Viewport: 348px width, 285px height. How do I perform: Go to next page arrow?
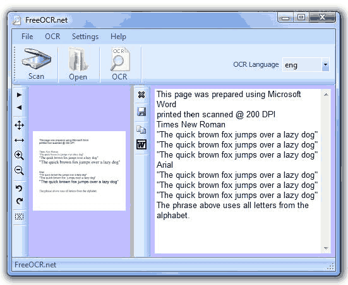click(x=20, y=95)
